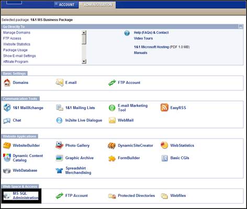Click the WebsiteBuilder icon
This screenshot has height=209, width=247.
click(7, 145)
